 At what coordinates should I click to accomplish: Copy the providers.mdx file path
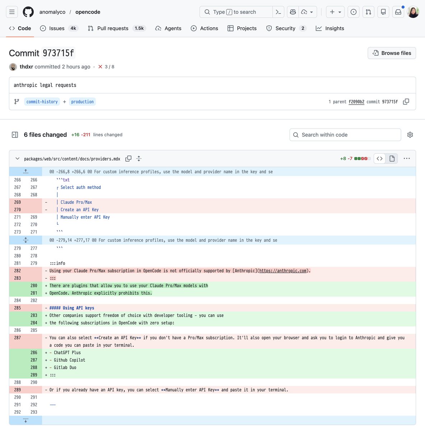[128, 158]
